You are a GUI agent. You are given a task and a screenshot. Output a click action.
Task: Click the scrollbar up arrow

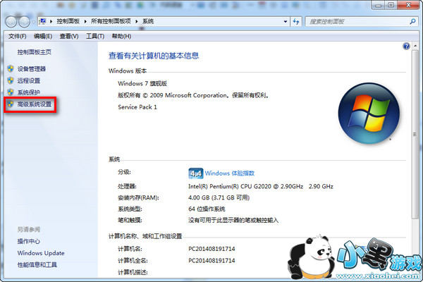(x=415, y=46)
